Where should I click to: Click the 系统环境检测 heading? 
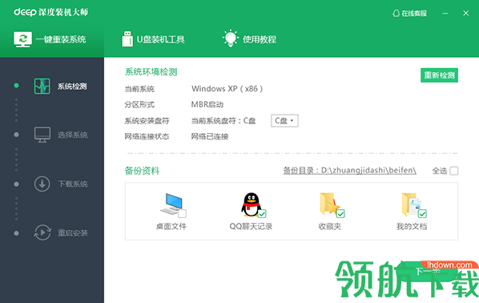(x=151, y=72)
